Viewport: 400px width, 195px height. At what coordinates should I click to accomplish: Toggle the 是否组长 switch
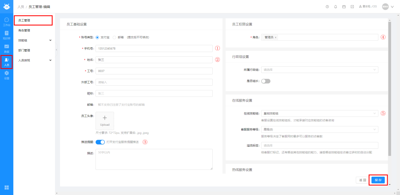click(x=266, y=81)
